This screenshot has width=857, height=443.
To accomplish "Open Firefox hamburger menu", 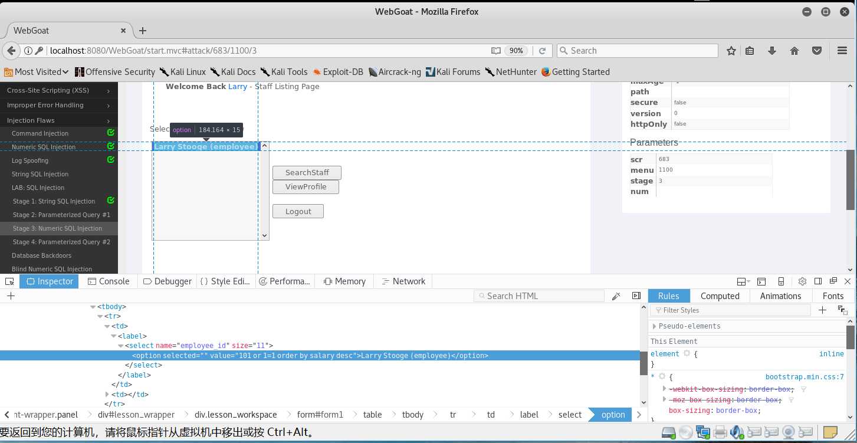I will point(842,51).
